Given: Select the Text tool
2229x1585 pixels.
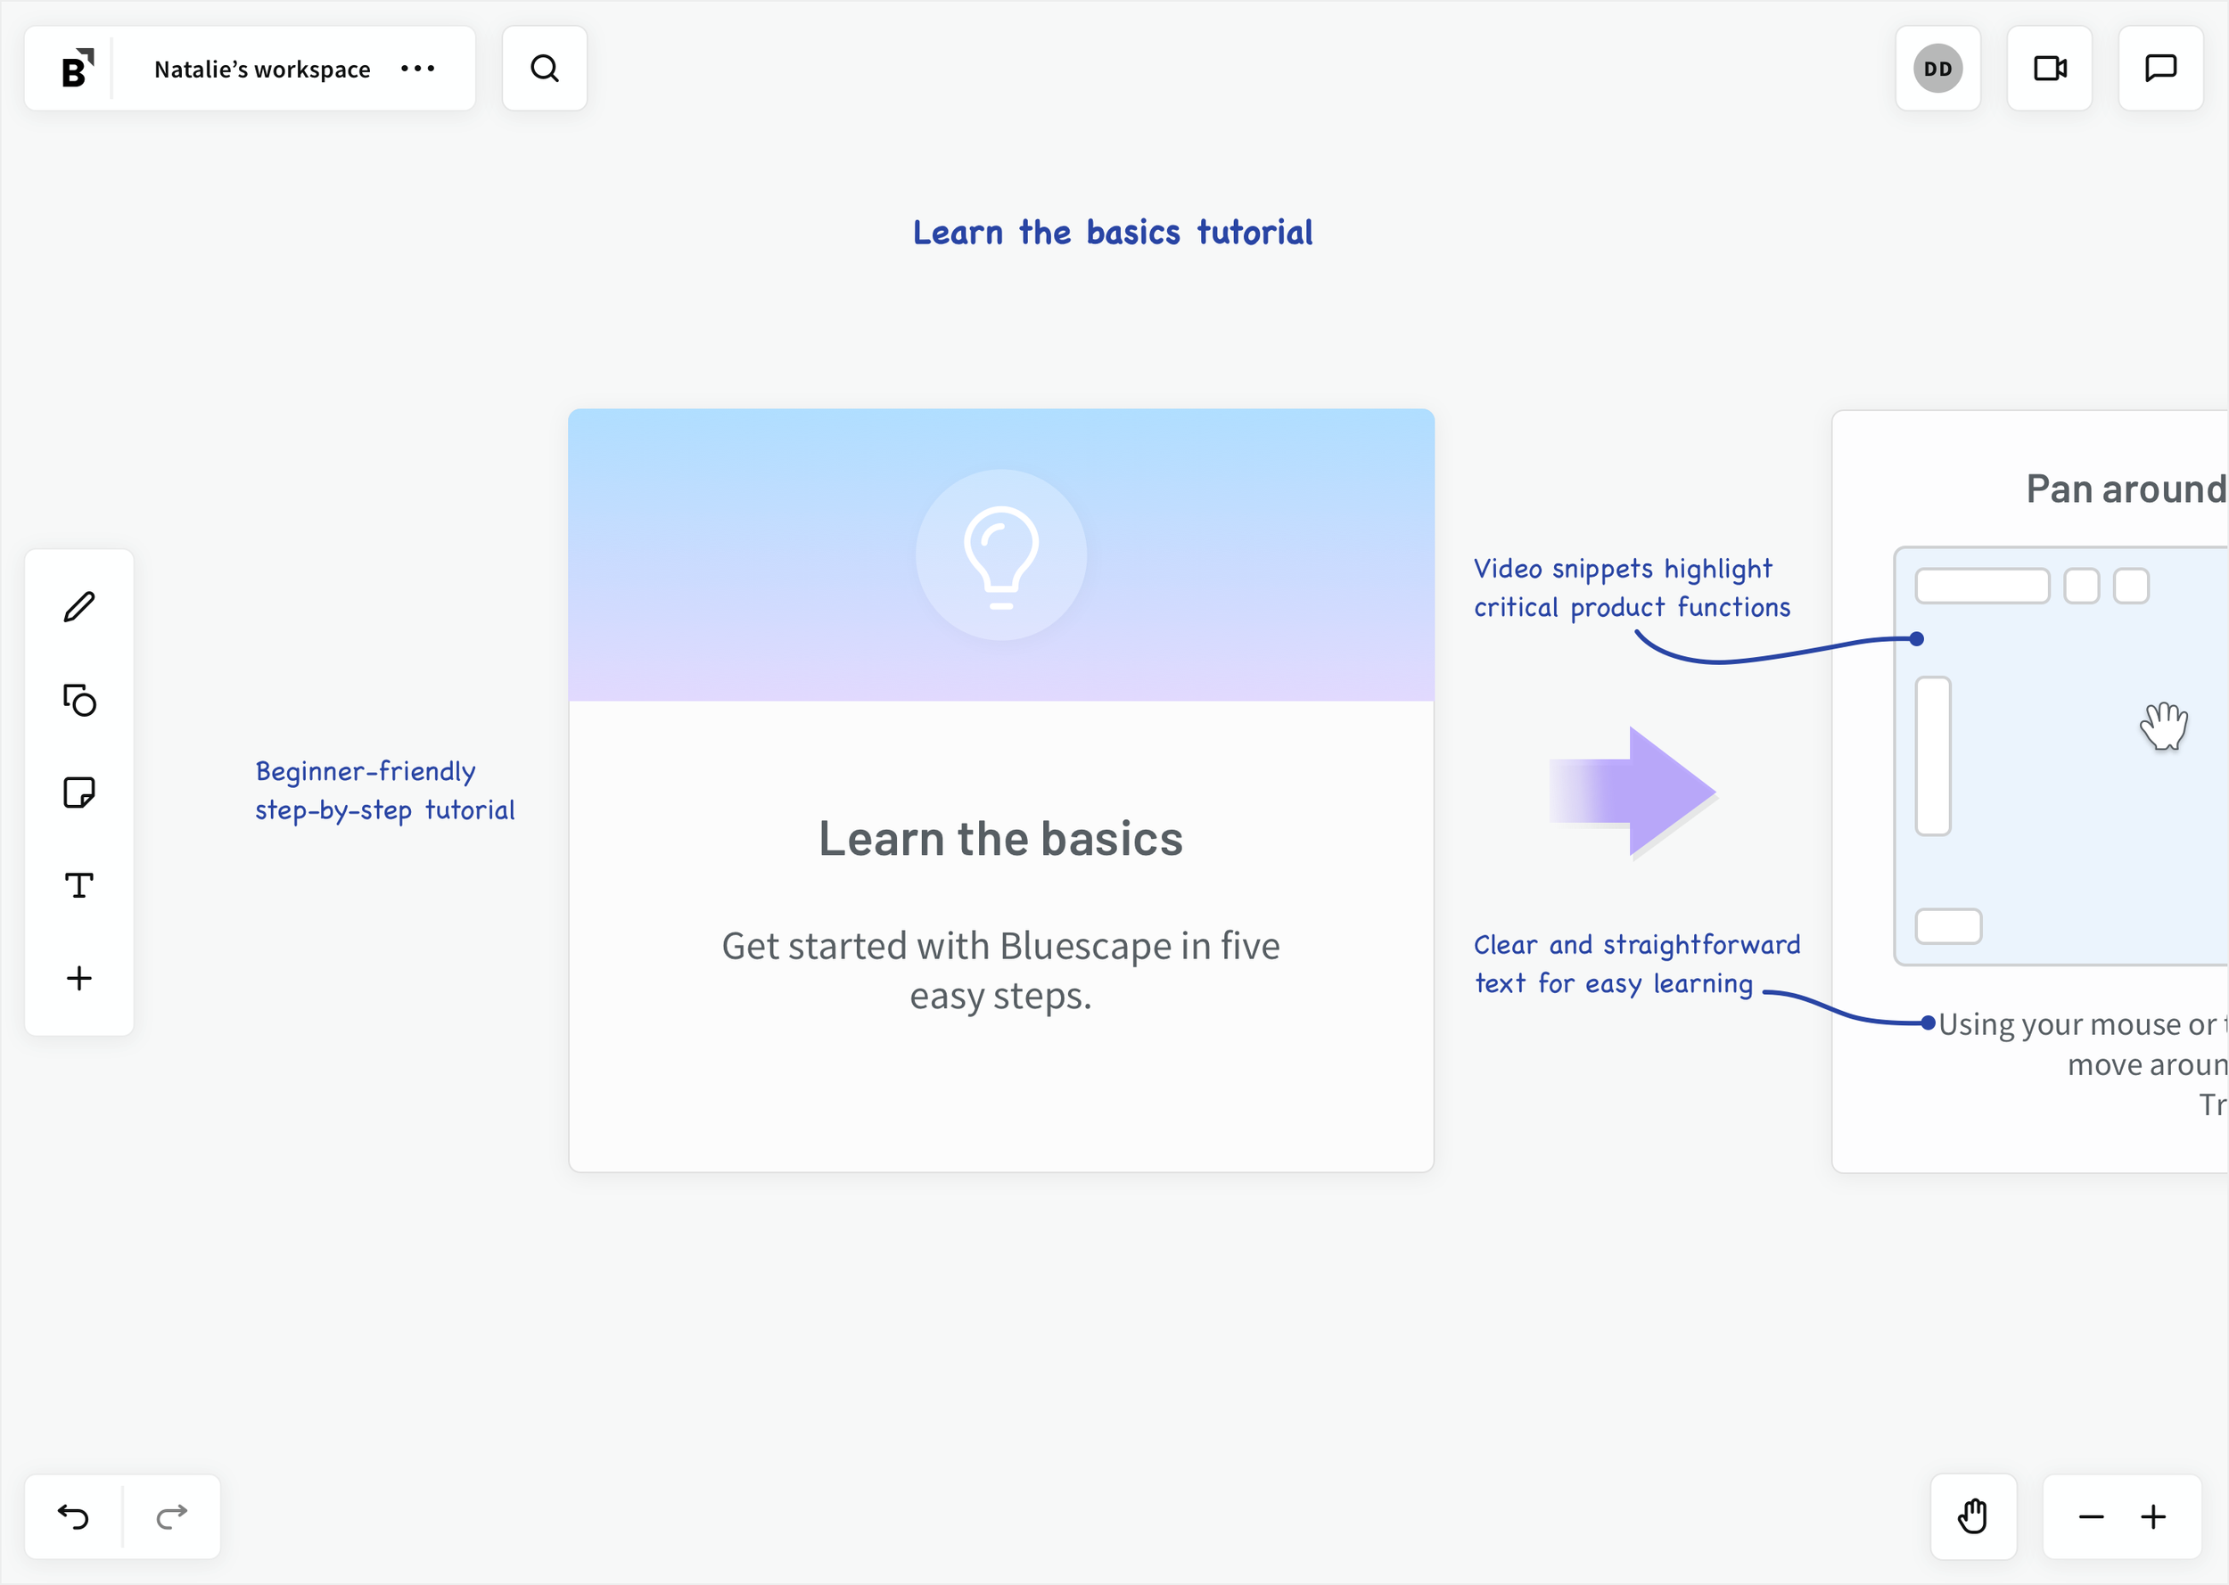Looking at the screenshot, I should 79,885.
